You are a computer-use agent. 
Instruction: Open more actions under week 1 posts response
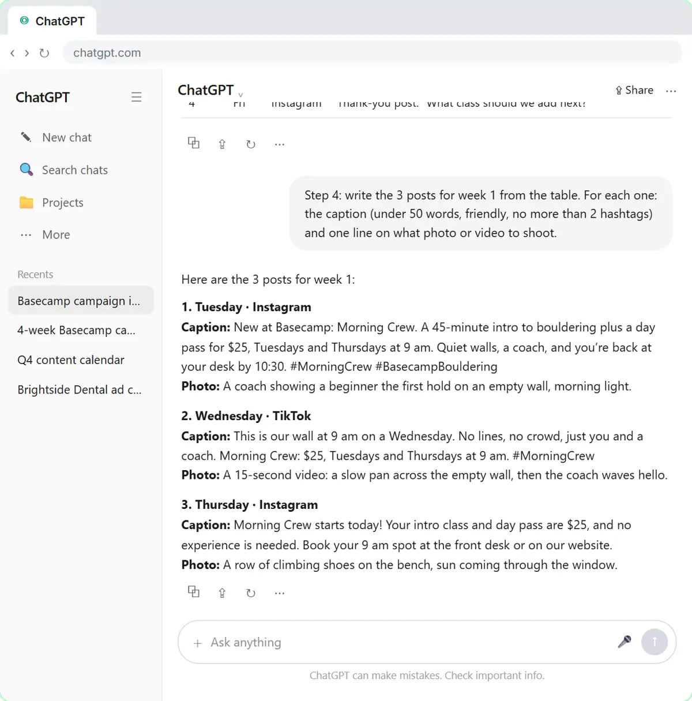coord(280,593)
